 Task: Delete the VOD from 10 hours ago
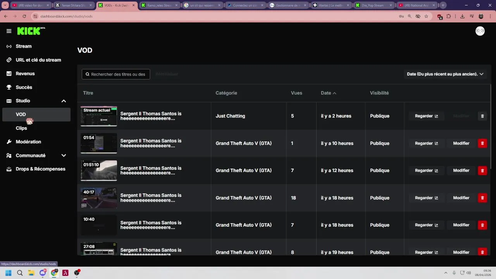tap(482, 143)
